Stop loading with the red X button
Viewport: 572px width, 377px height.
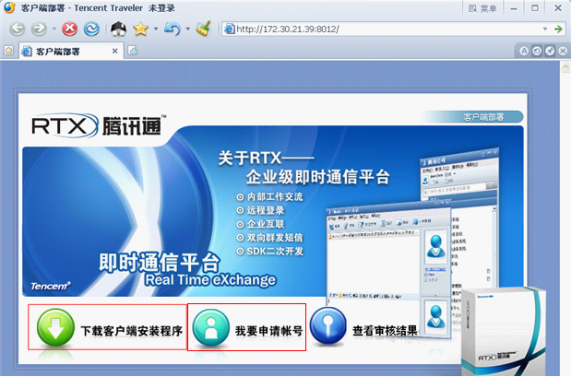pyautogui.click(x=69, y=29)
